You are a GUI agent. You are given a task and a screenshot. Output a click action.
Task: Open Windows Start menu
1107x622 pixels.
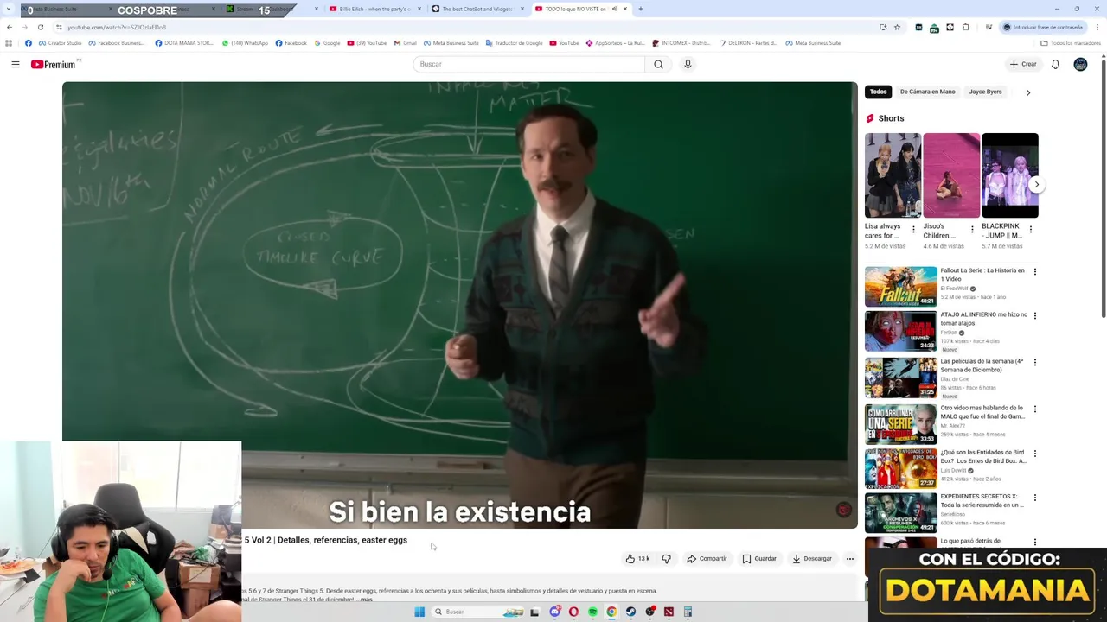tap(419, 612)
